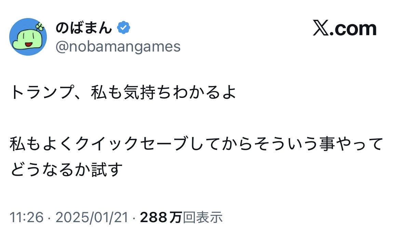Click the clover sprout on the avatar
The width and height of the screenshot is (400, 230).
[x=40, y=27]
